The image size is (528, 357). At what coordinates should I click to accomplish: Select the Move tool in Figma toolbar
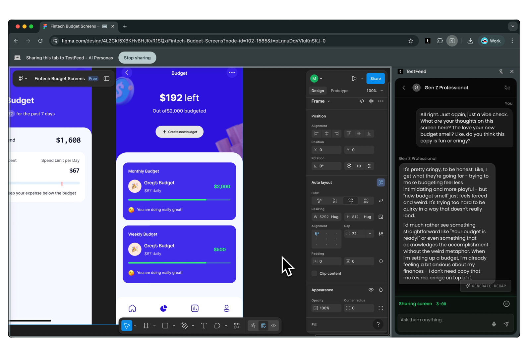pyautogui.click(x=127, y=326)
